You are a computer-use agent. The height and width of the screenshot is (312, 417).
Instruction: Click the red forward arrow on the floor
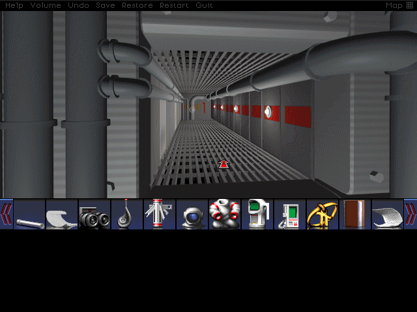224,164
